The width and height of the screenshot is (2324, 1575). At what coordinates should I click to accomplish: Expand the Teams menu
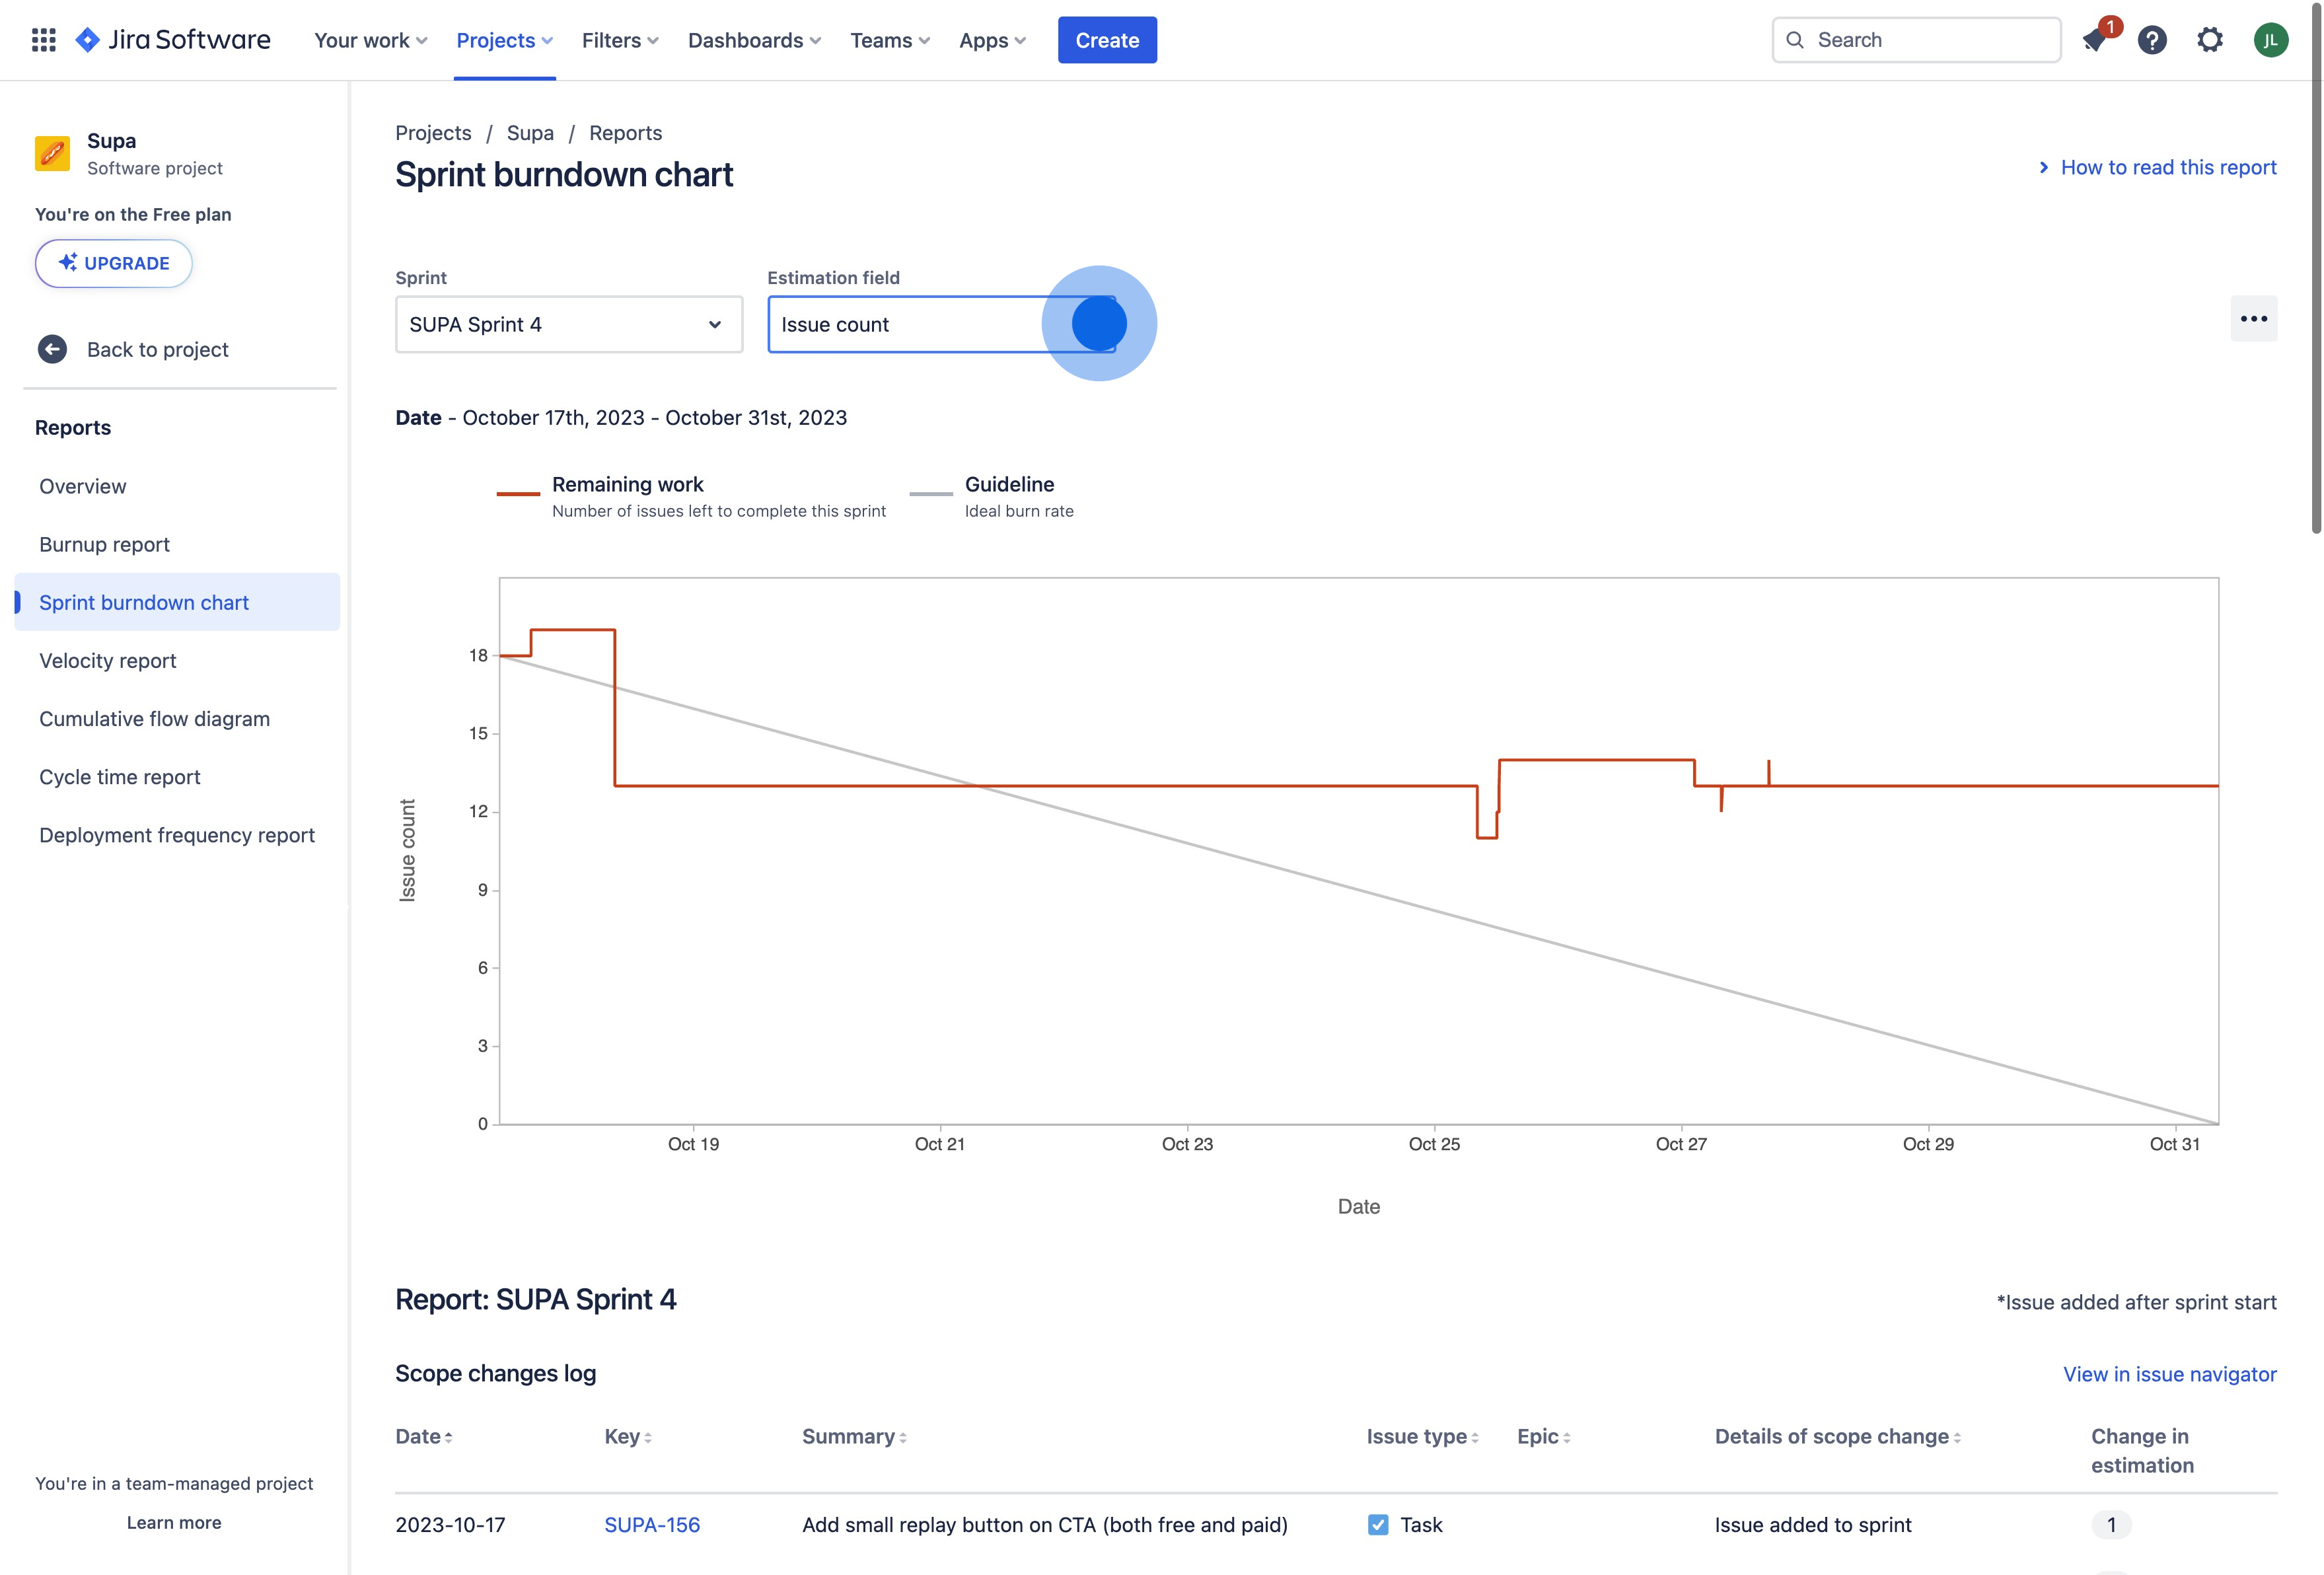point(890,40)
